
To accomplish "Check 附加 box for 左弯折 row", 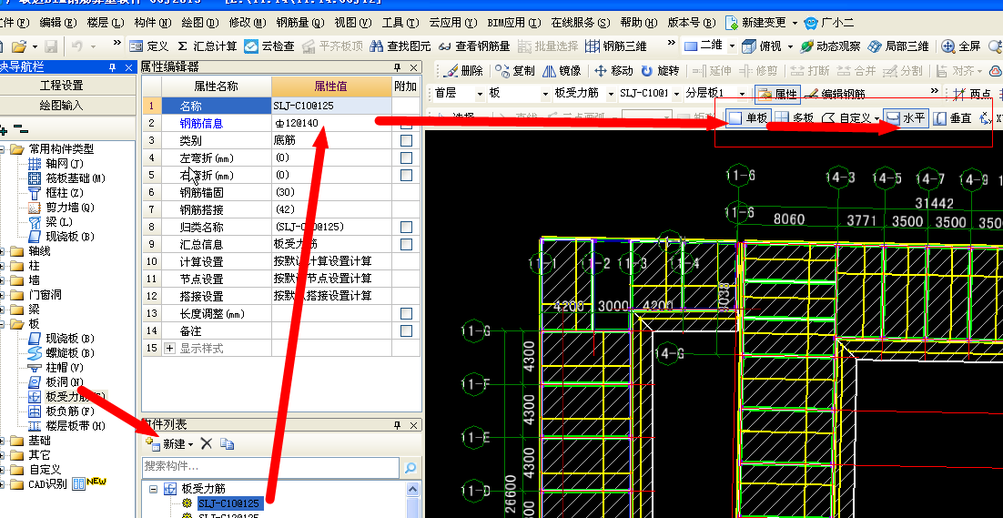I will click(406, 157).
